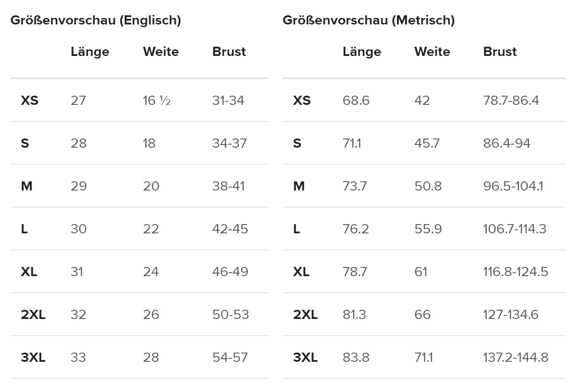Select the 55.9 width value
The image size is (576, 388).
[428, 229]
